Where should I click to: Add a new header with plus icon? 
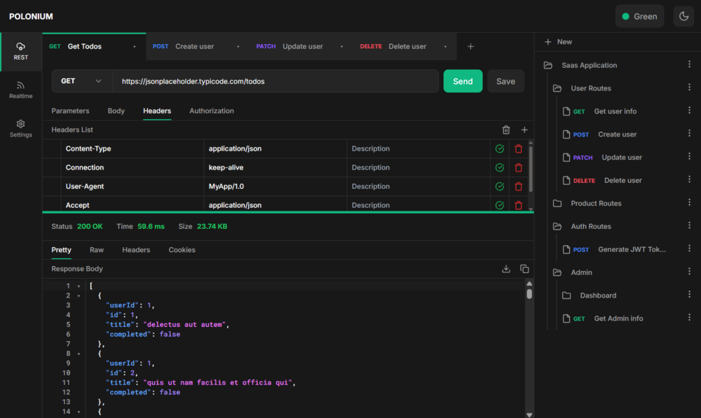(x=524, y=130)
